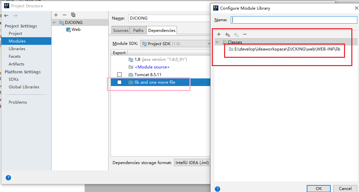Enable export for lib and one more file
359x192 pixels.
[119, 82]
